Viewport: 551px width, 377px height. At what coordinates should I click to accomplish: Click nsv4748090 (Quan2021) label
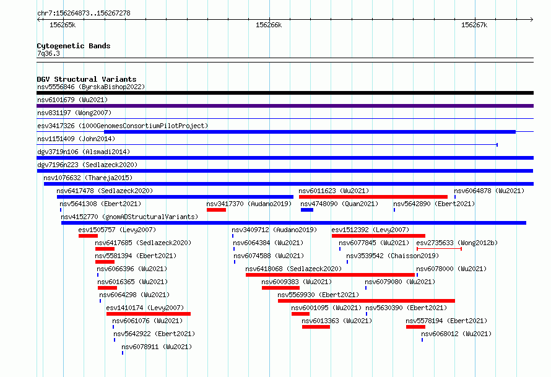pos(339,204)
